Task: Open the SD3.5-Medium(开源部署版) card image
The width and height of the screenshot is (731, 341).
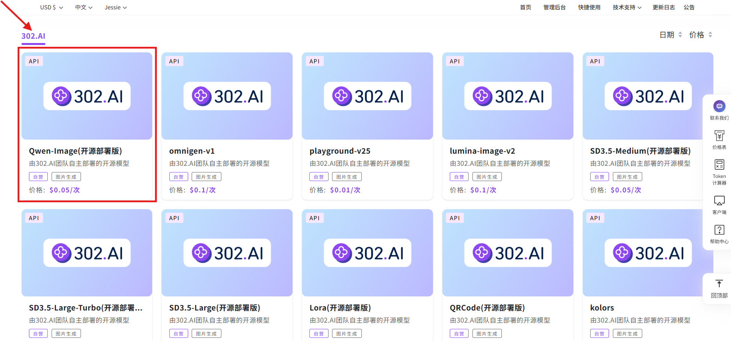Action: coord(648,96)
